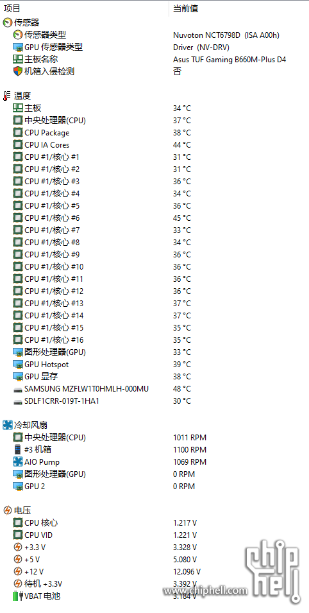Click the SAMSUNG MZFLW1T0HMLH drive icon
This screenshot has height=613, width=309.
click(x=18, y=390)
